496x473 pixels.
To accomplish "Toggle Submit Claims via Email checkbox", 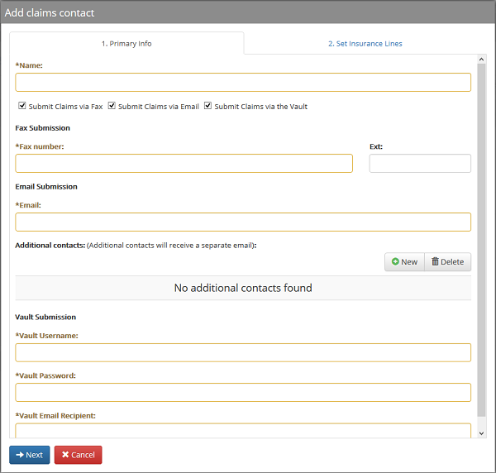I will coord(112,106).
